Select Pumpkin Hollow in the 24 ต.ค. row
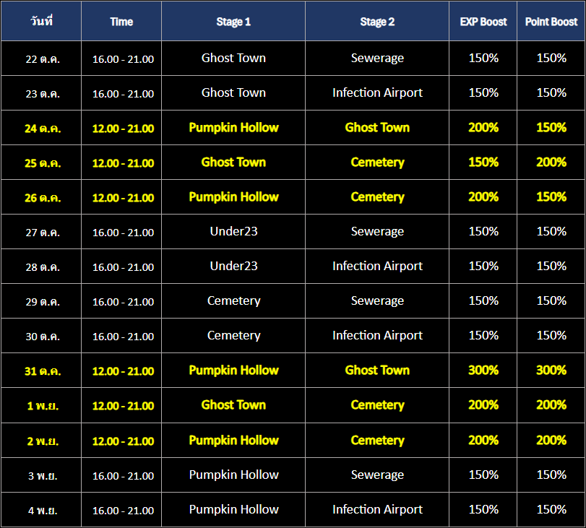The image size is (586, 528). 233,128
